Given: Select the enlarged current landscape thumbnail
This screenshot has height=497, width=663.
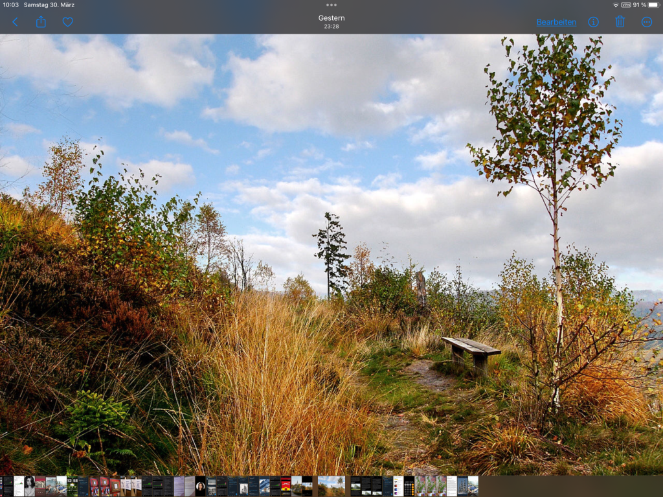Looking at the screenshot, I should tap(331, 486).
